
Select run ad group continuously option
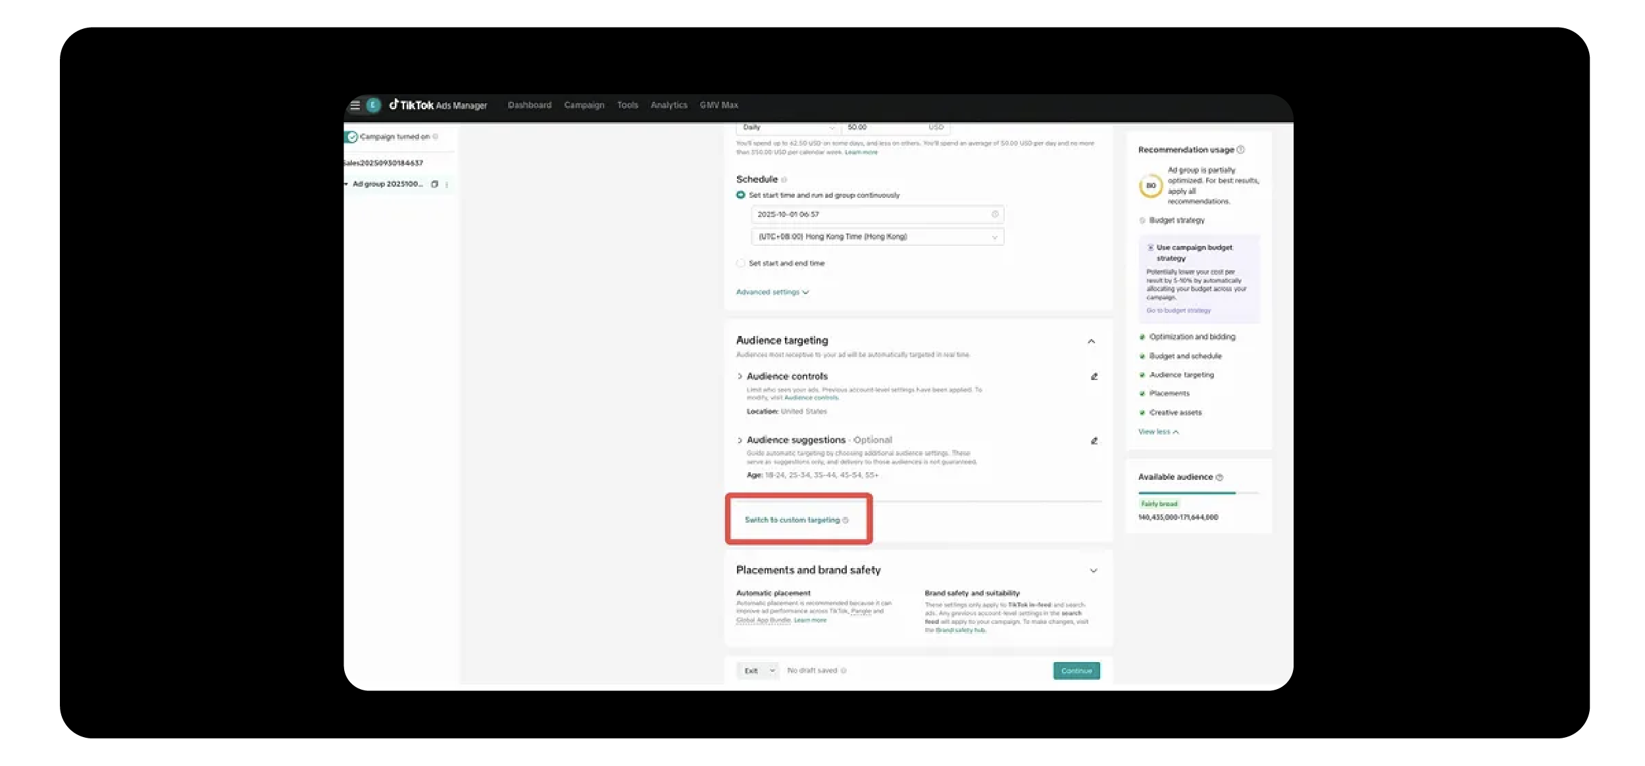(x=741, y=195)
